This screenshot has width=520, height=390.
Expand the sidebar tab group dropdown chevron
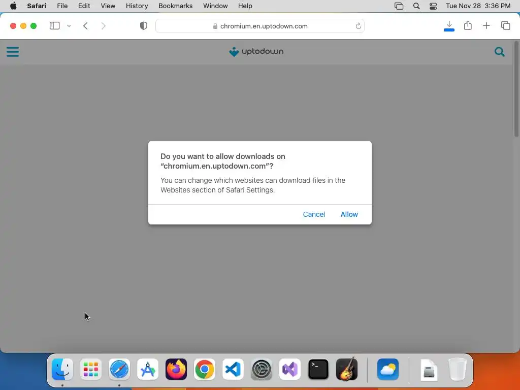(69, 26)
